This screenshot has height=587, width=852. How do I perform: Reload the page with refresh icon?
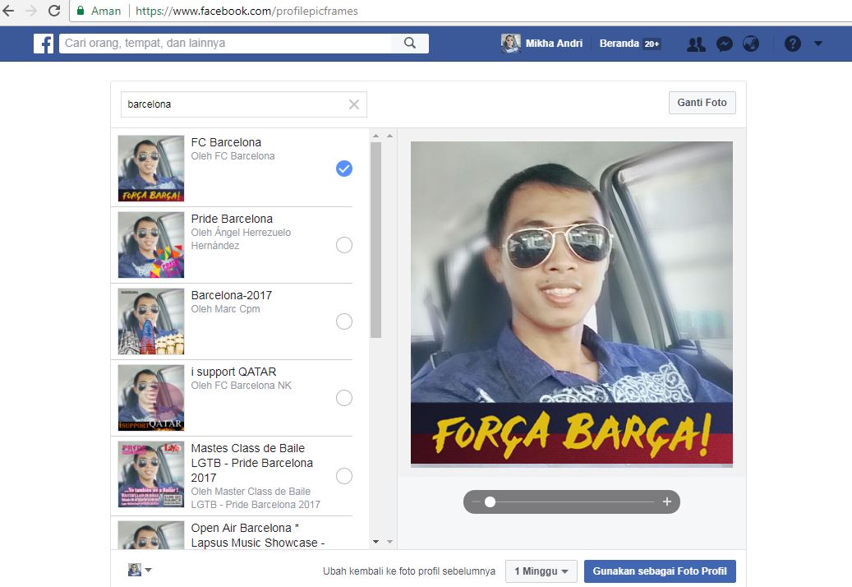point(53,11)
